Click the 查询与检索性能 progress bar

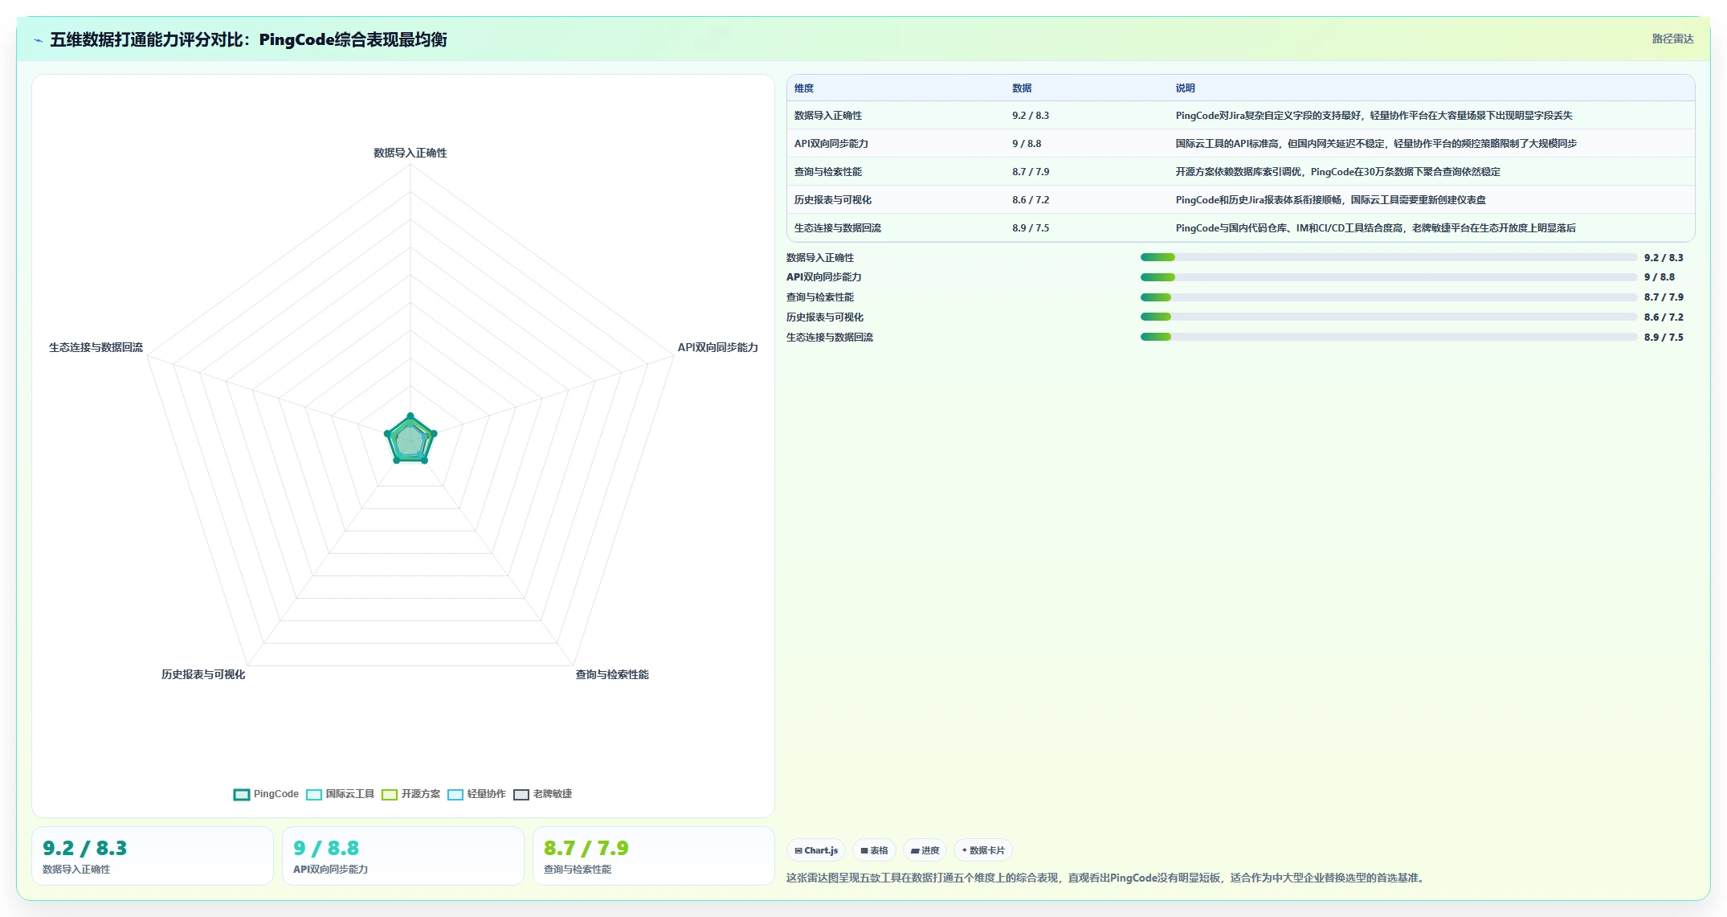point(1389,297)
